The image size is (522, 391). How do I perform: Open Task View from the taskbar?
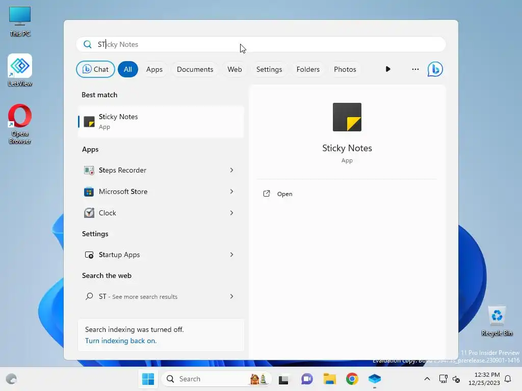pyautogui.click(x=283, y=379)
